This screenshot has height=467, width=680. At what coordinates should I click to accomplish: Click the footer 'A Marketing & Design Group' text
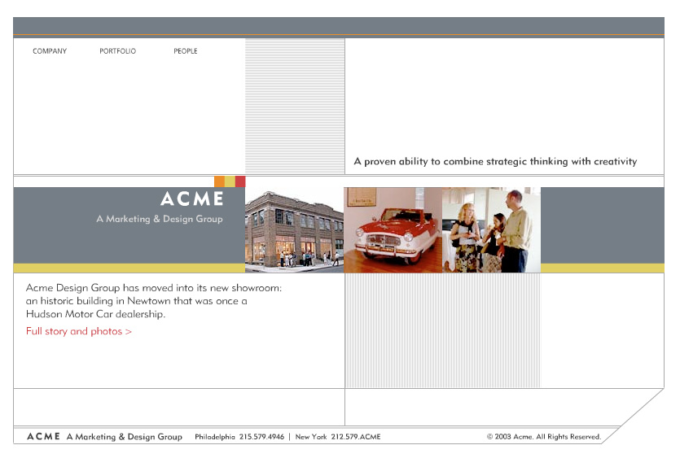click(x=125, y=437)
